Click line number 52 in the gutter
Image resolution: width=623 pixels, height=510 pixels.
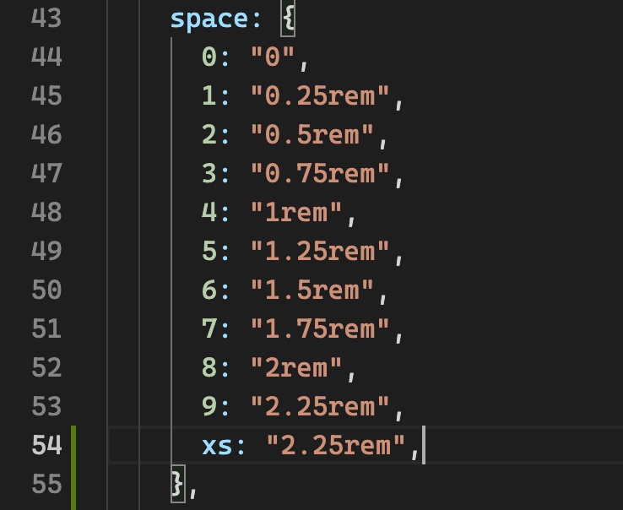(x=46, y=367)
